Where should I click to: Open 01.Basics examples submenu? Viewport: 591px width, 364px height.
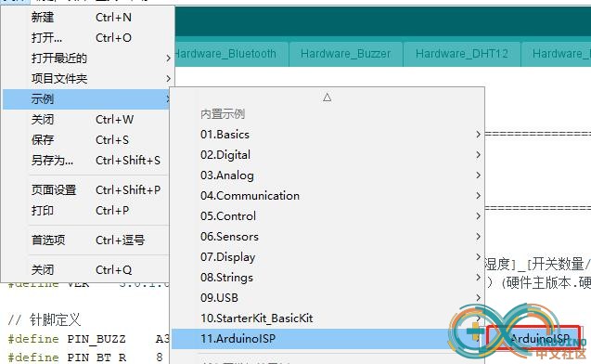coord(328,135)
